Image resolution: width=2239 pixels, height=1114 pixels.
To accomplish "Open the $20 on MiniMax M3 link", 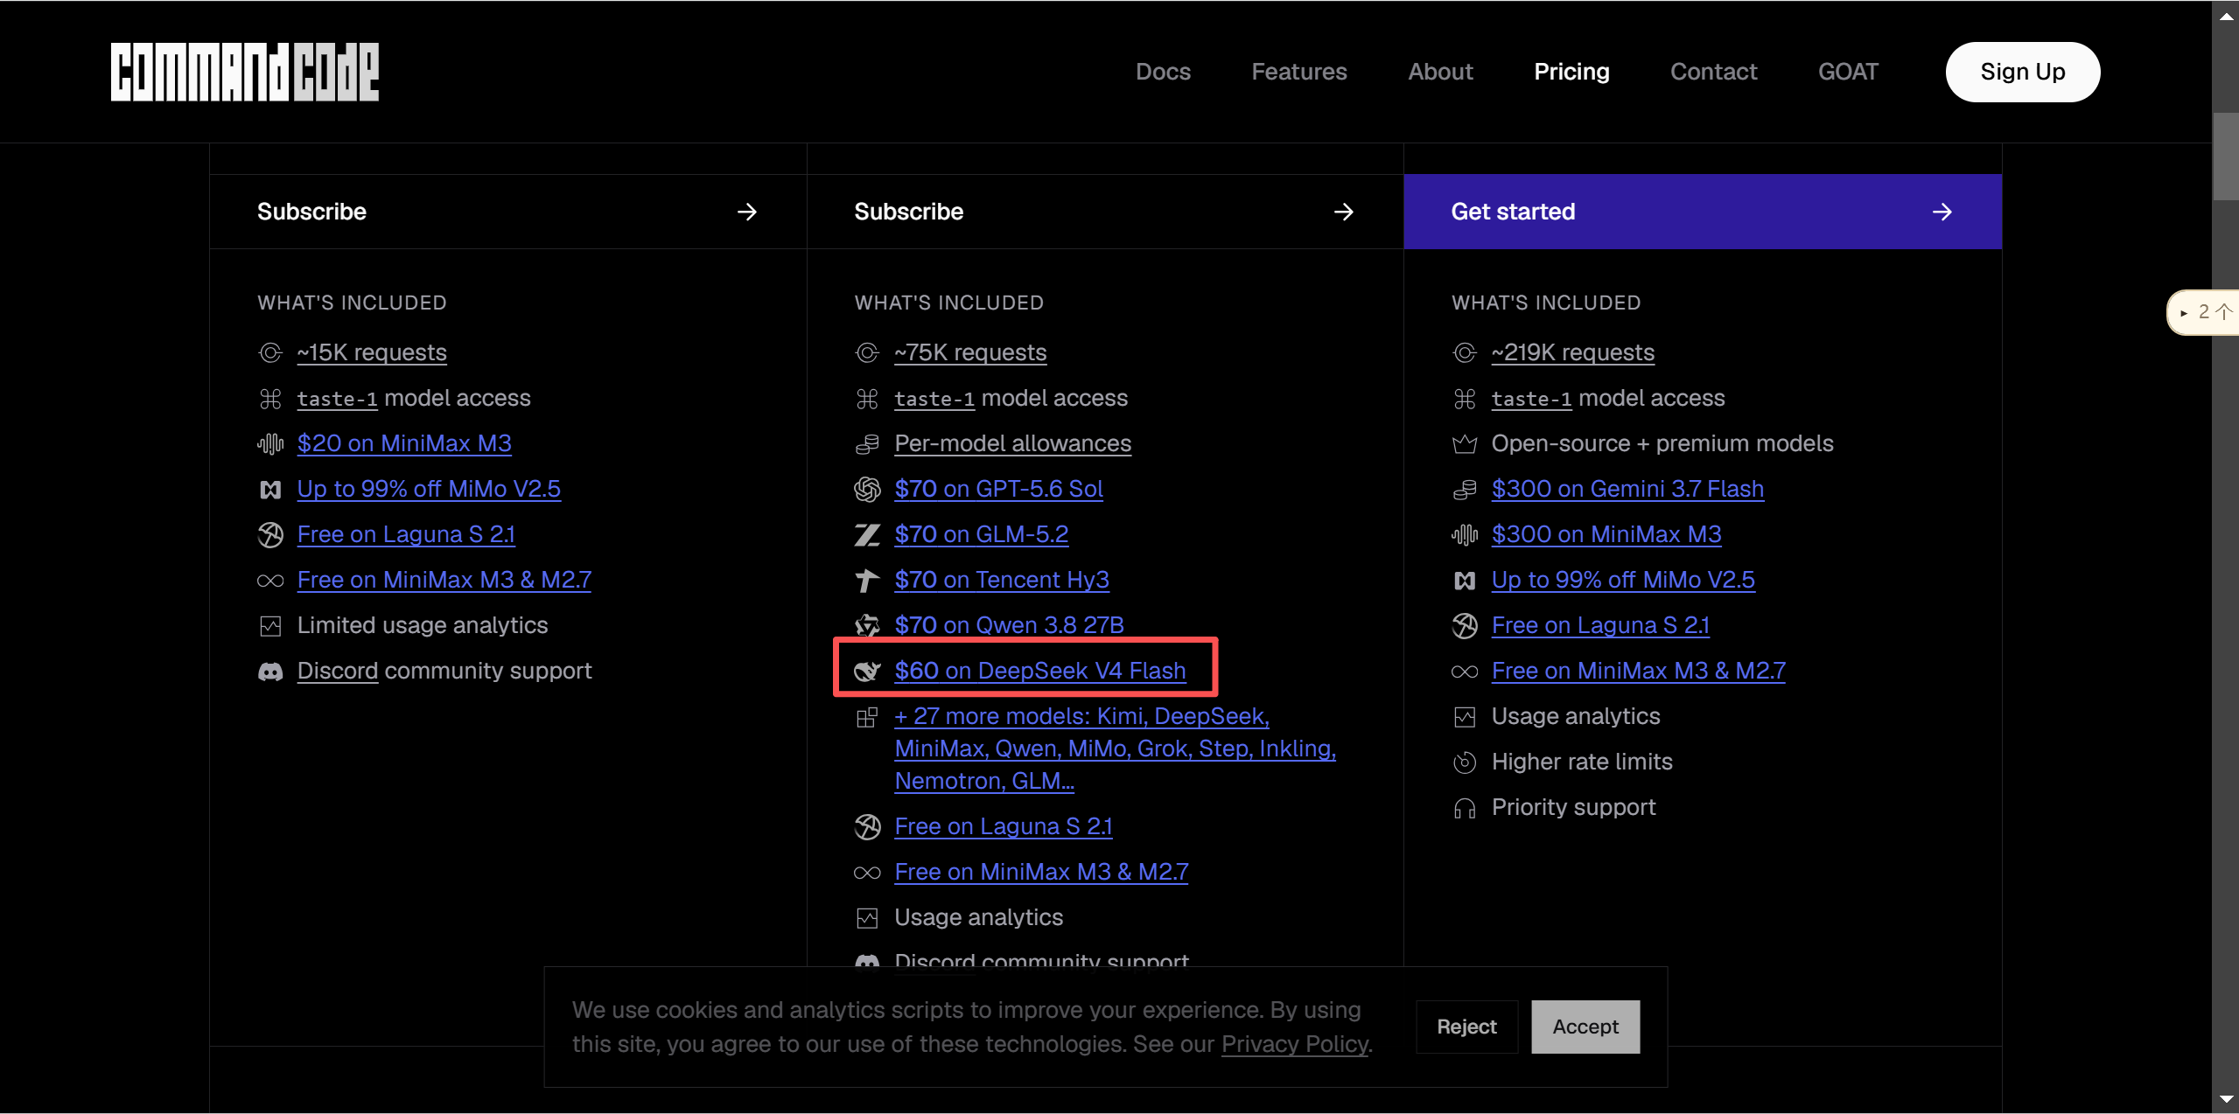I will pyautogui.click(x=404, y=444).
